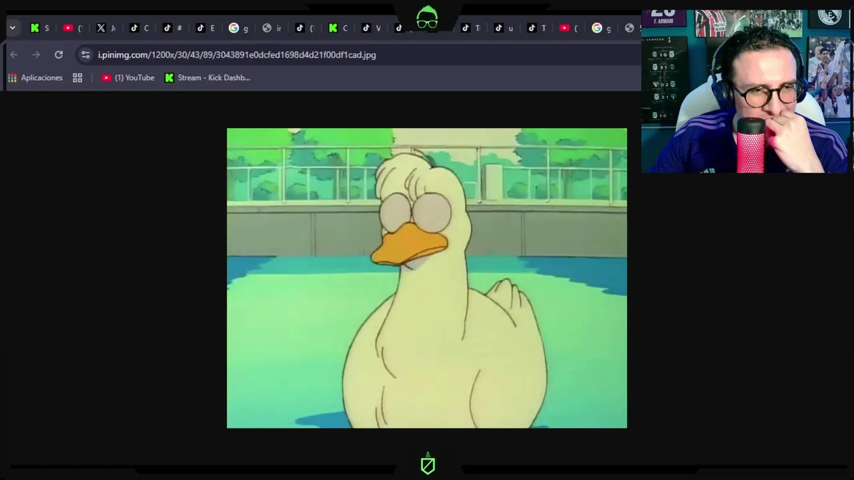Open the tab search dropdown arrow
Viewport: 854px width, 480px height.
tap(12, 28)
